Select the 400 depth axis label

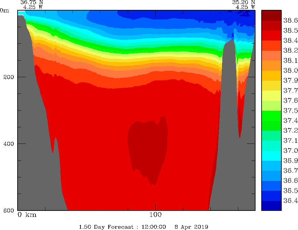click(7, 144)
